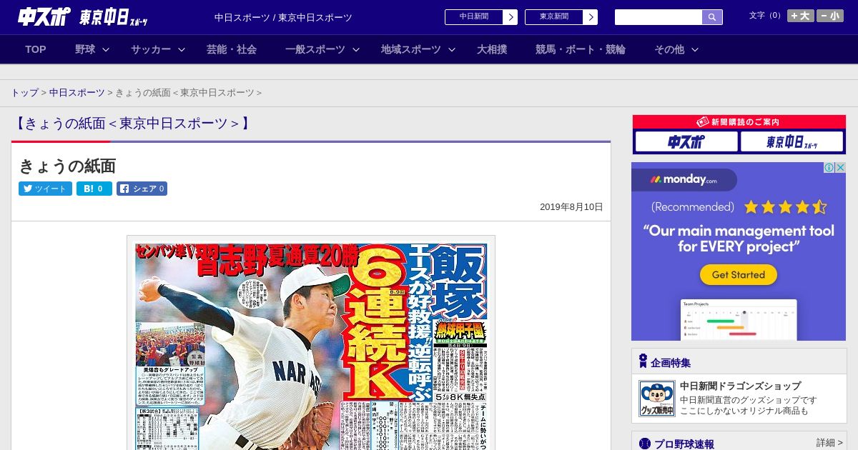Open 中日新聞ドラゴンズショップ link
The image size is (858, 450).
(x=740, y=386)
